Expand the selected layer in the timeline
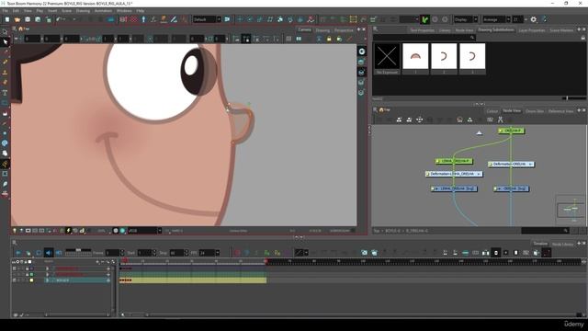The width and height of the screenshot is (588, 331). tap(47, 280)
